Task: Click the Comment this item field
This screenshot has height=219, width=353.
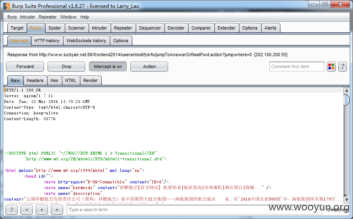Action: click(x=297, y=66)
